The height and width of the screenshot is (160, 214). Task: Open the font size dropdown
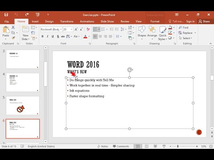pos(72,29)
